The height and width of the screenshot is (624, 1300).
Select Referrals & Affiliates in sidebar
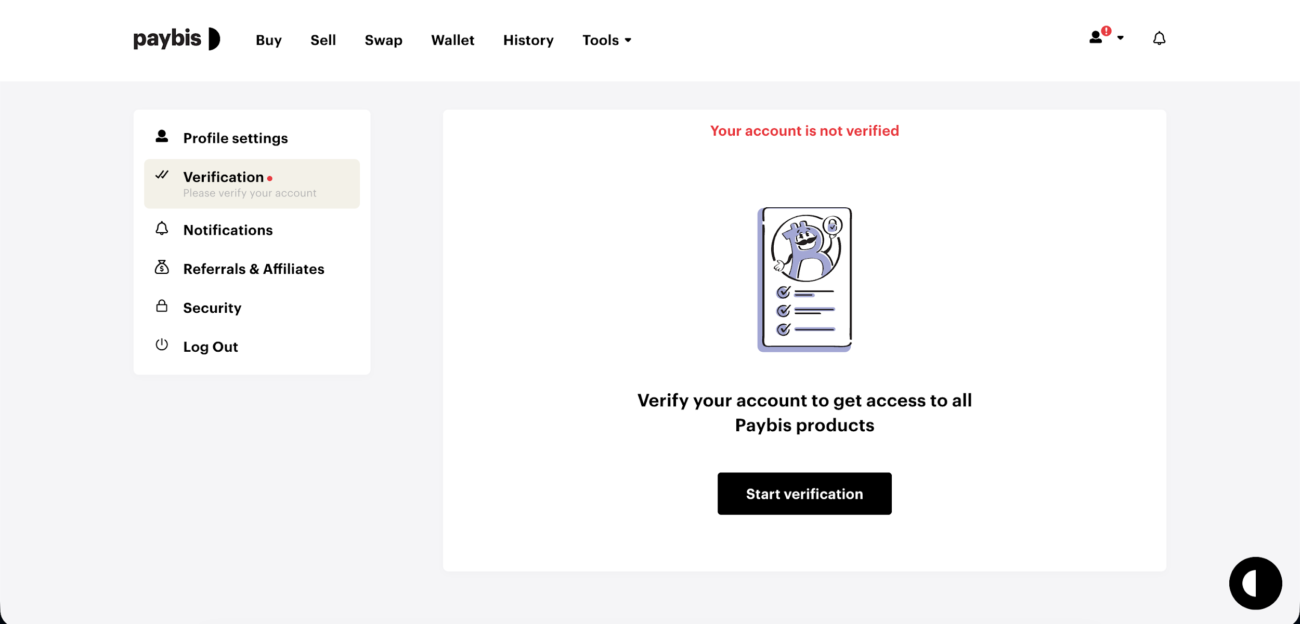(x=254, y=269)
